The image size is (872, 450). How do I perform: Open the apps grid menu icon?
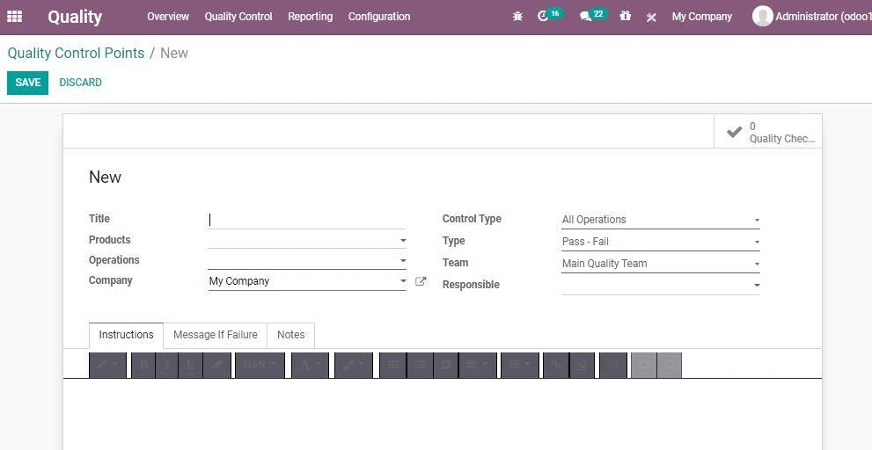[14, 17]
